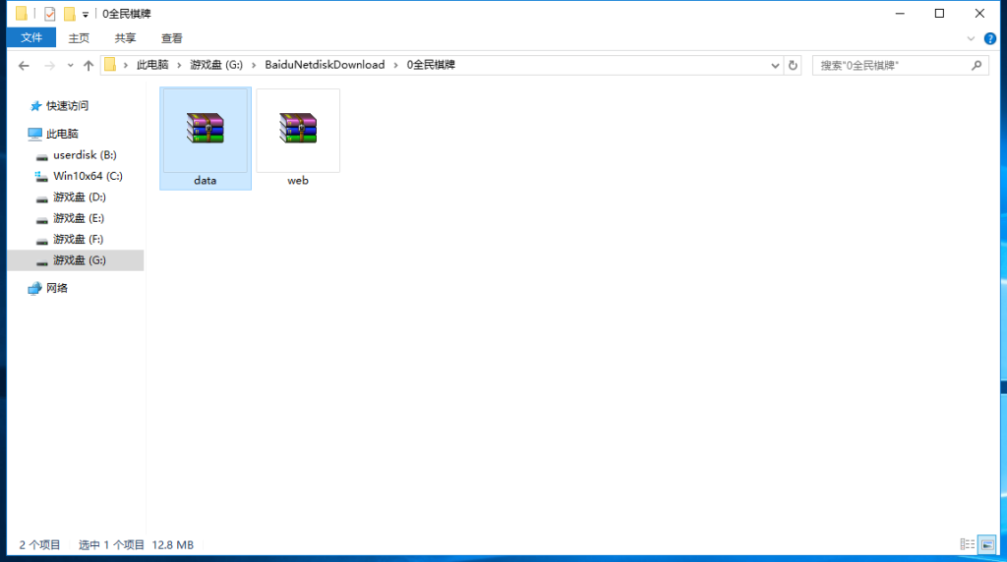This screenshot has width=1007, height=562.
Task: Click the folder icon in the address bar
Action: click(110, 65)
